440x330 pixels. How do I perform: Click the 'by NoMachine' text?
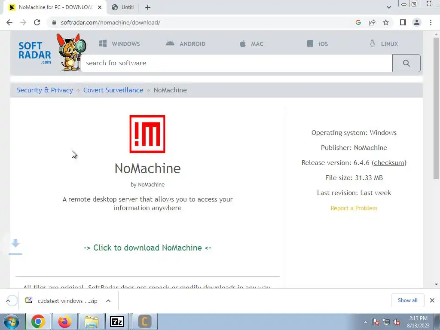pyautogui.click(x=148, y=185)
